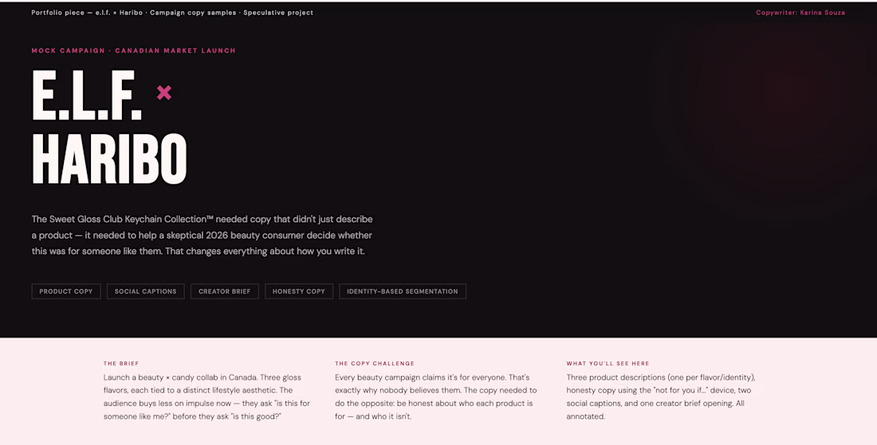The width and height of the screenshot is (877, 445).
Task: Click the Sweet Gloss Club intro paragraph
Action: pyautogui.click(x=202, y=235)
